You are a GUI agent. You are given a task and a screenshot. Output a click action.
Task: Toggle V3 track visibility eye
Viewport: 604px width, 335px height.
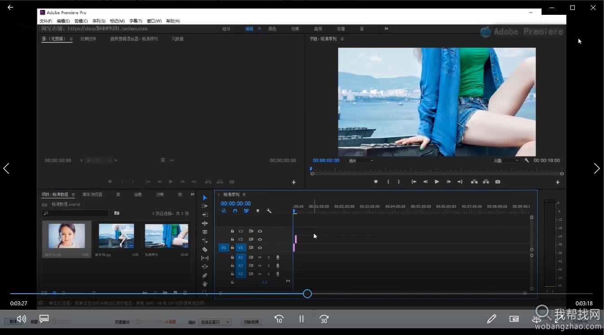pyautogui.click(x=260, y=231)
